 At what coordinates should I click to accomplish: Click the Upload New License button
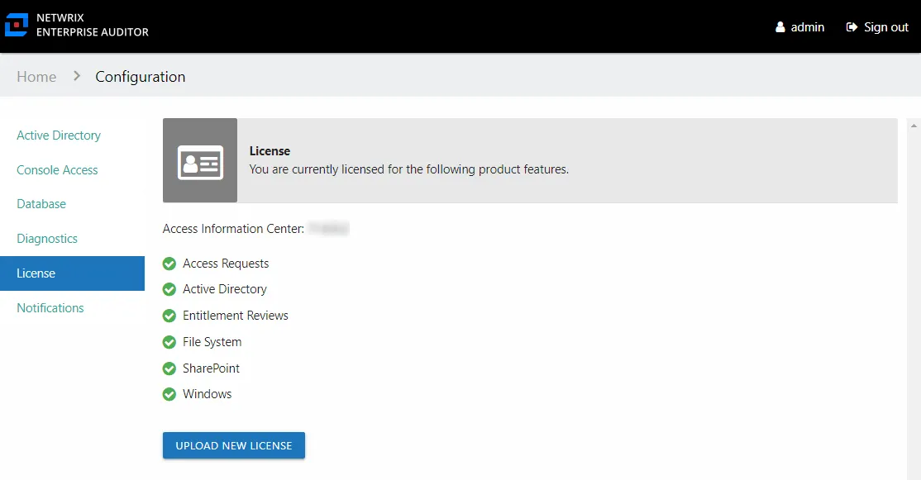coord(234,445)
